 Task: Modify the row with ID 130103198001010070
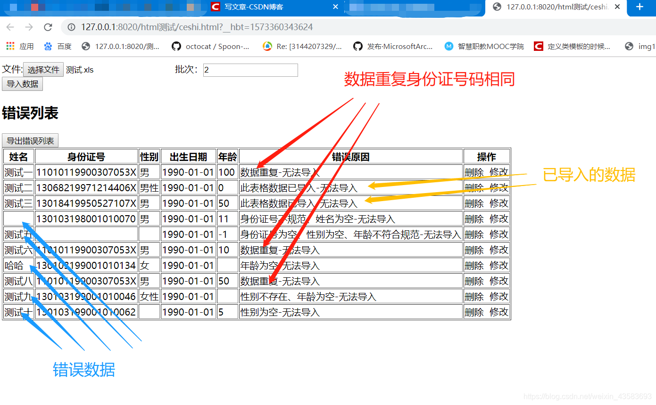(x=499, y=219)
